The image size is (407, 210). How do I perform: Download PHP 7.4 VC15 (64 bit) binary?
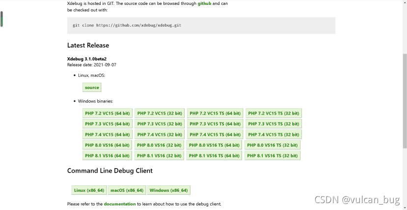coord(108,134)
